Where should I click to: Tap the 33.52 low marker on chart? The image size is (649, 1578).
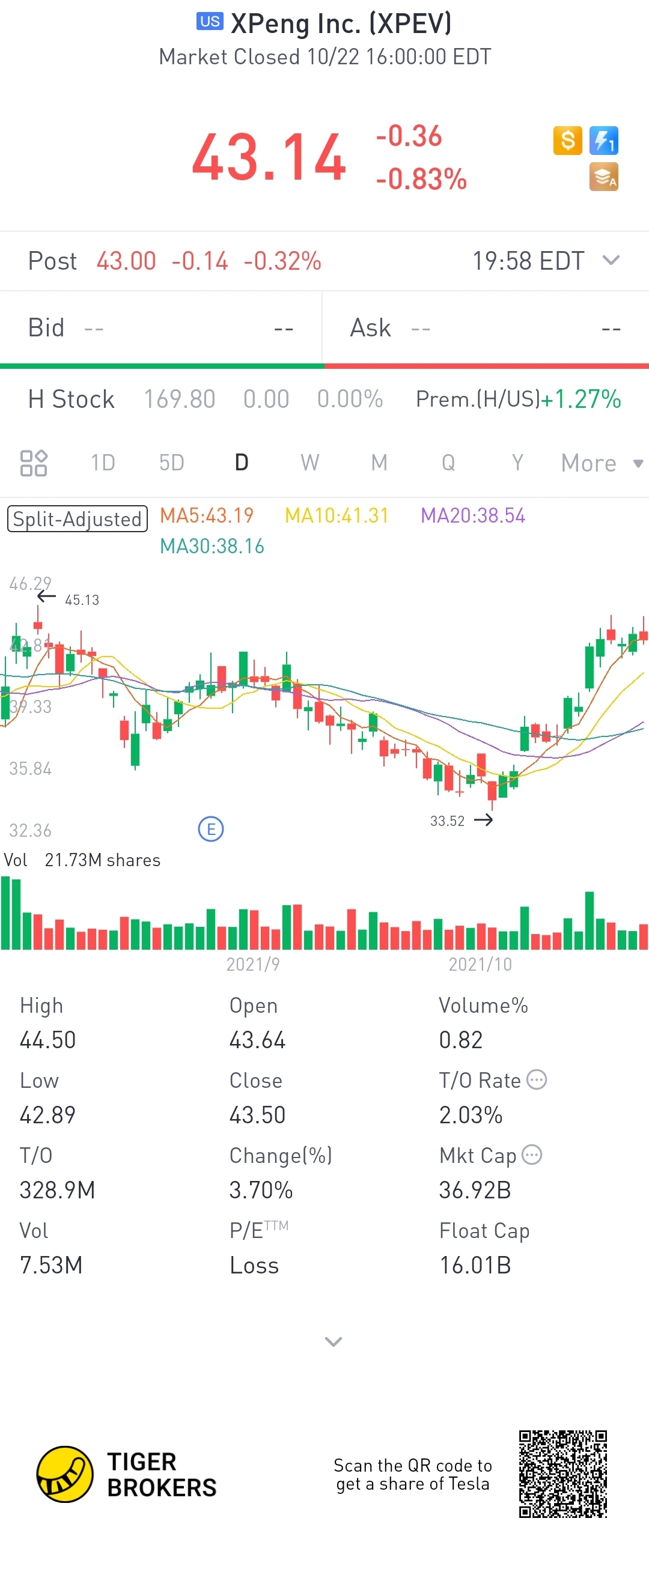(x=447, y=821)
